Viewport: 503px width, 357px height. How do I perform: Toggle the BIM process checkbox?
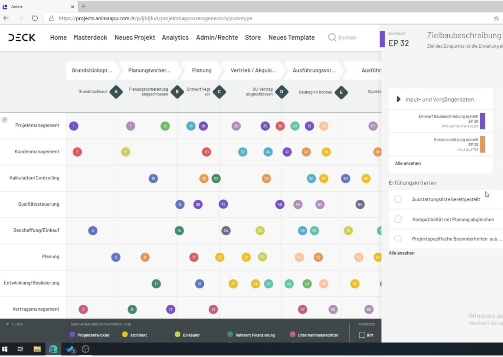tap(362, 335)
